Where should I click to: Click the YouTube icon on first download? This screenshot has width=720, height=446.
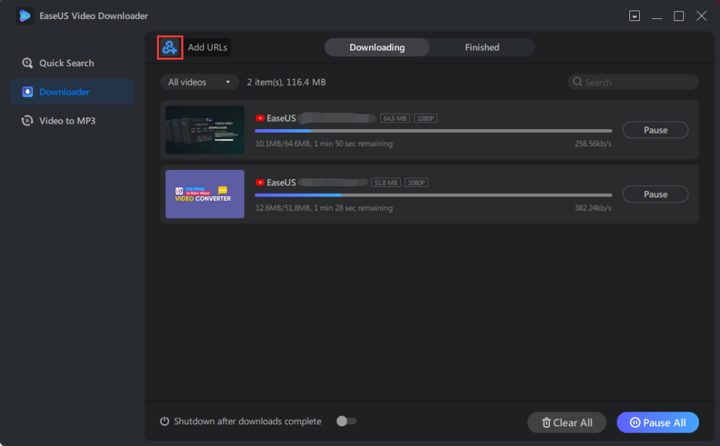click(260, 119)
